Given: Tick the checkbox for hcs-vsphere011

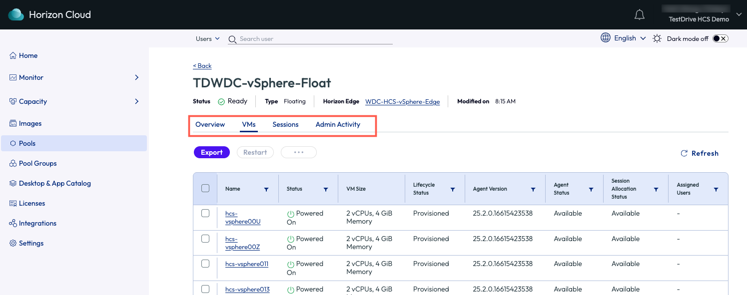Looking at the screenshot, I should (205, 264).
